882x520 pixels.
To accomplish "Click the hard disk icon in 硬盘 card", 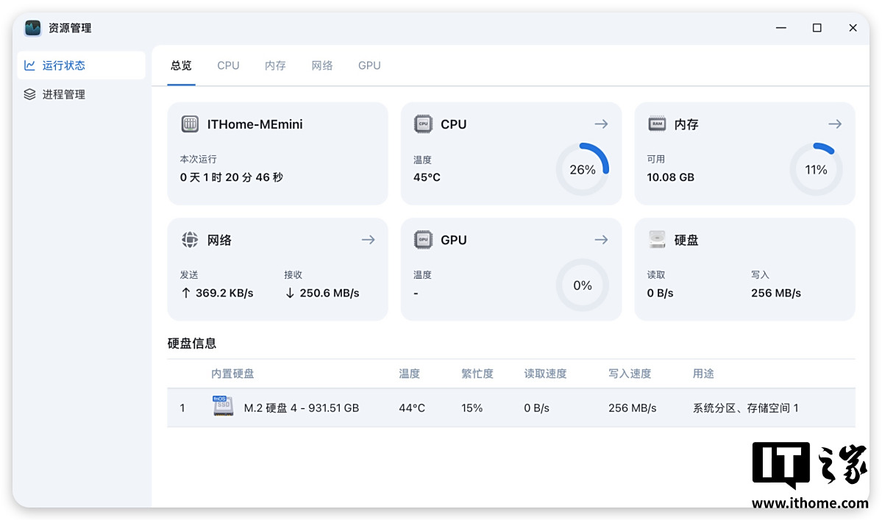I will pyautogui.click(x=657, y=240).
